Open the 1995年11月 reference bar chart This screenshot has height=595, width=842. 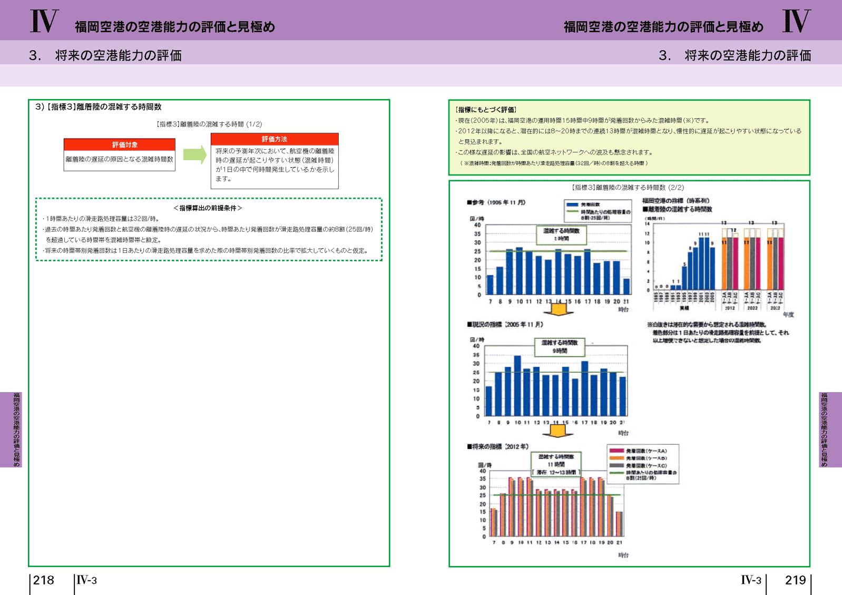point(551,262)
